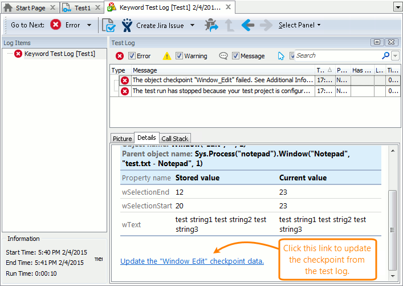Viewport: 403px width, 286px height.
Task: Open the Select Panel dropdown
Action: [x=299, y=25]
